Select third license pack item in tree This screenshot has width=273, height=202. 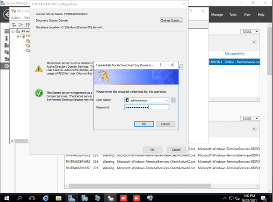[x=28, y=50]
